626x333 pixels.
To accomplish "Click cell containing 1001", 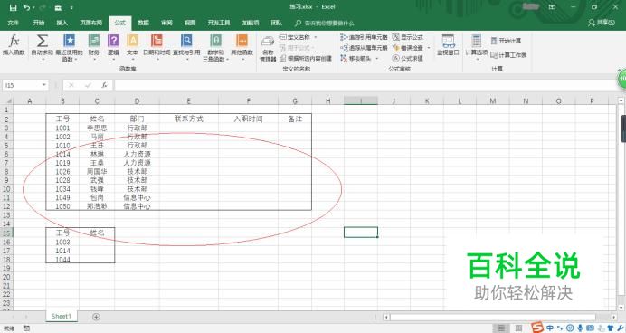I will (62, 128).
